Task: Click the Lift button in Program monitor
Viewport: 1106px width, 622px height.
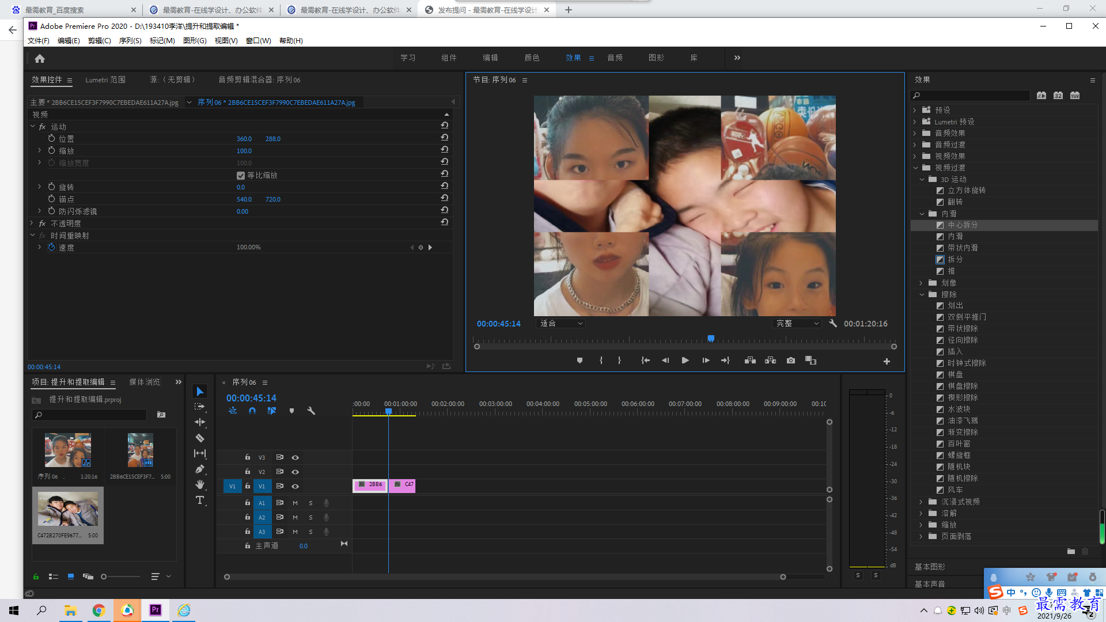Action: click(x=750, y=361)
